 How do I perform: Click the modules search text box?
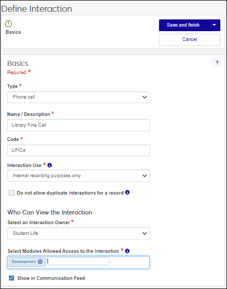(x=78, y=261)
